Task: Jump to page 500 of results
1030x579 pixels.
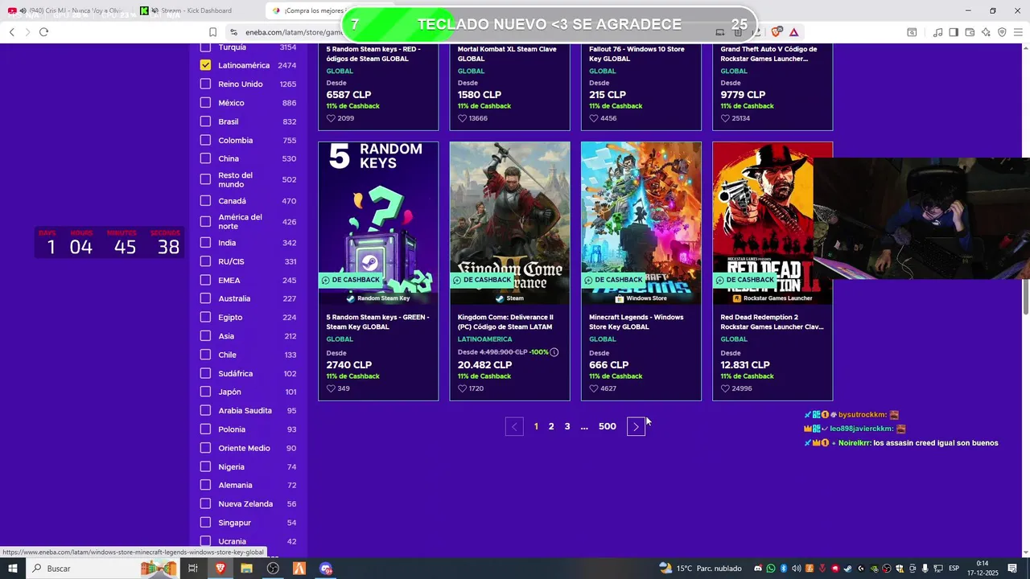Action: tap(608, 426)
